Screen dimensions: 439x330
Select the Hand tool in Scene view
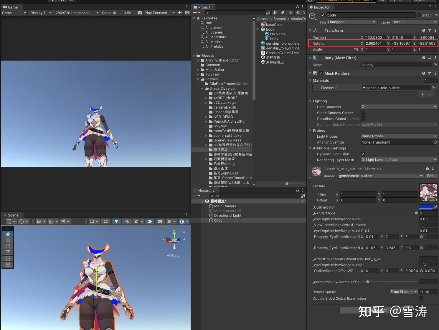click(8, 234)
